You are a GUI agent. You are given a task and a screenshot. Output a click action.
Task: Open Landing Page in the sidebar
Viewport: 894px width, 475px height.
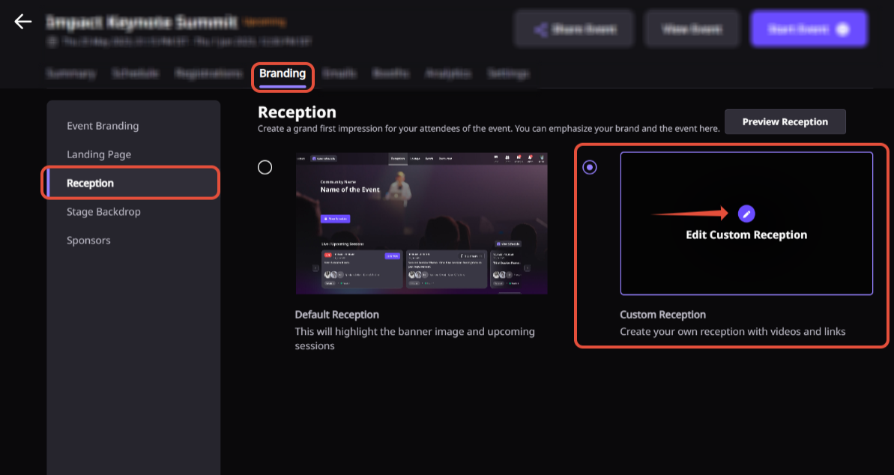tap(99, 154)
